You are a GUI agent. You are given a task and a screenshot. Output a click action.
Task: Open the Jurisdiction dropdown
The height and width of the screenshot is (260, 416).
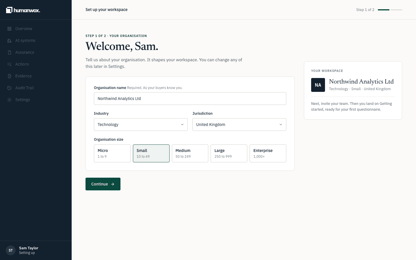239,125
